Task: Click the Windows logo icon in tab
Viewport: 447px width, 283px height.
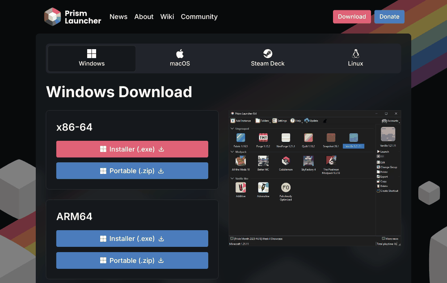Action: [92, 53]
